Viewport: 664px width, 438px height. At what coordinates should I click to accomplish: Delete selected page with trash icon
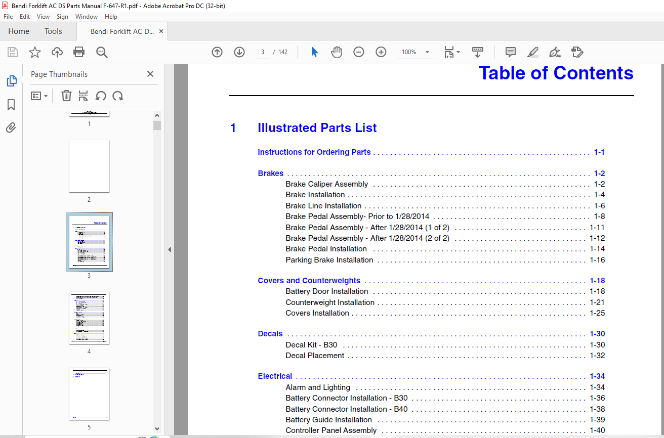pos(66,96)
